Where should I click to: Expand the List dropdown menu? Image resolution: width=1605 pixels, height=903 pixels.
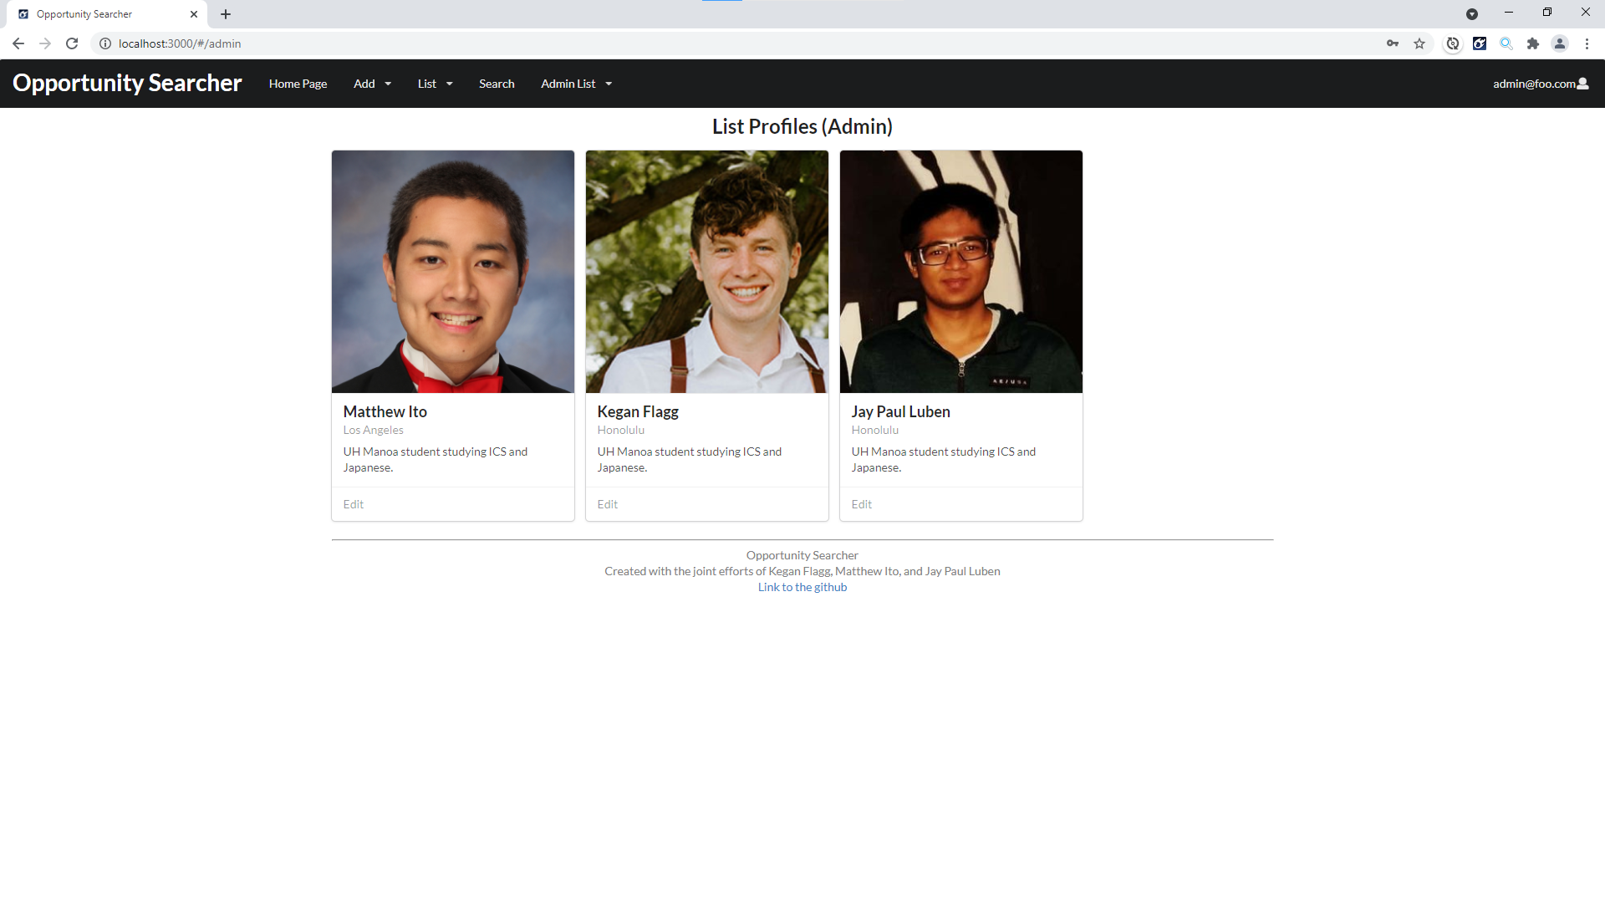point(435,84)
